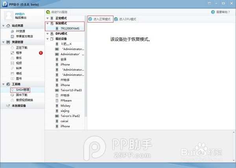Click the PP助手 logo in title bar

pyautogui.click(x=5, y=4)
